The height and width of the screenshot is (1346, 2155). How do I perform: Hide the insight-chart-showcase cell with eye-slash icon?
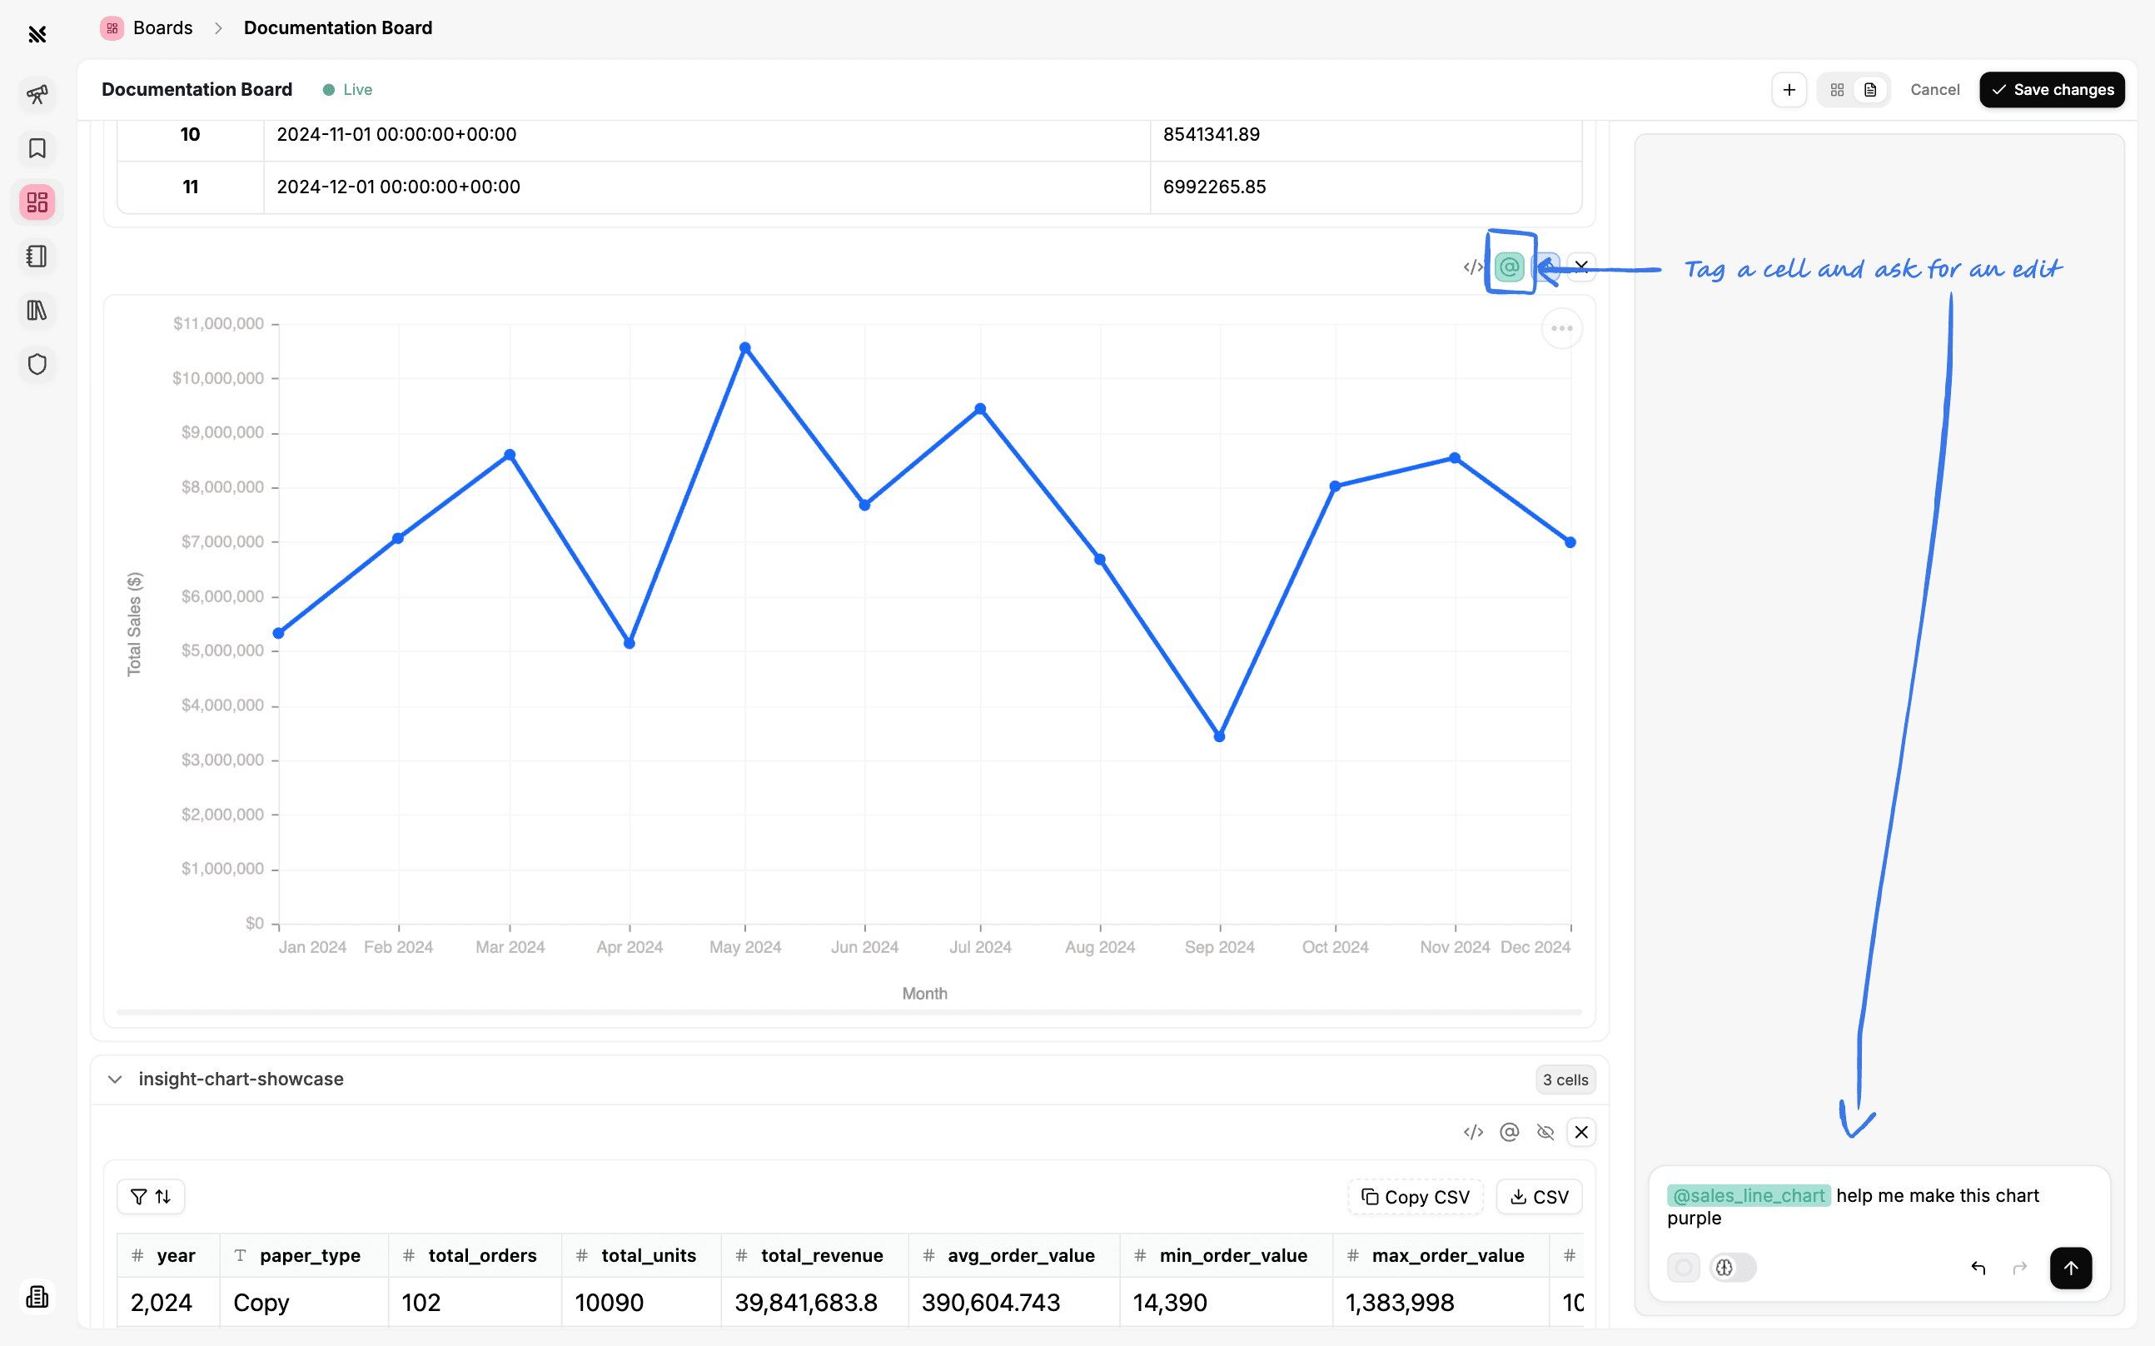pos(1545,1131)
